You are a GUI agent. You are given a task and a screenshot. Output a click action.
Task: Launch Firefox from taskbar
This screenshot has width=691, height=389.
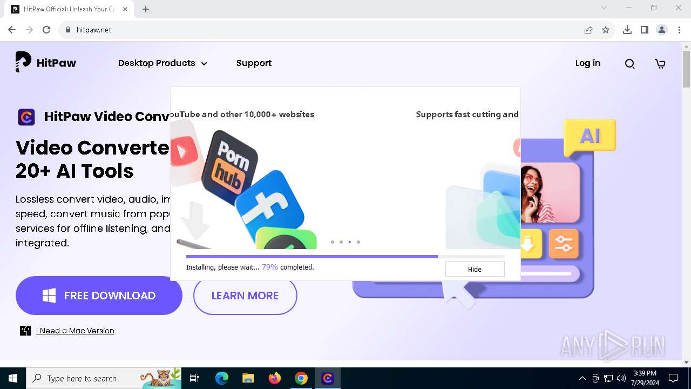275,378
